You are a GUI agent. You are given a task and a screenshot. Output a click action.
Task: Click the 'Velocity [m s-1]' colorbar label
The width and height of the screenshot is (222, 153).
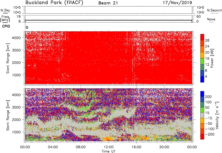point(217,115)
